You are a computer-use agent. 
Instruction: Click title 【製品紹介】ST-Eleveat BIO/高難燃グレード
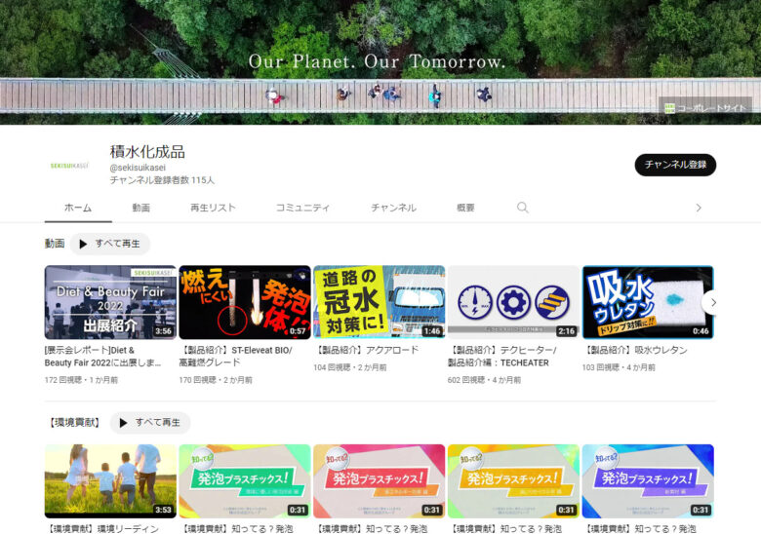pyautogui.click(x=236, y=356)
